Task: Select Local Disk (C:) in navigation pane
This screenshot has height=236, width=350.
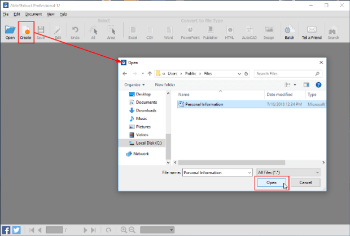Action: coord(142,143)
